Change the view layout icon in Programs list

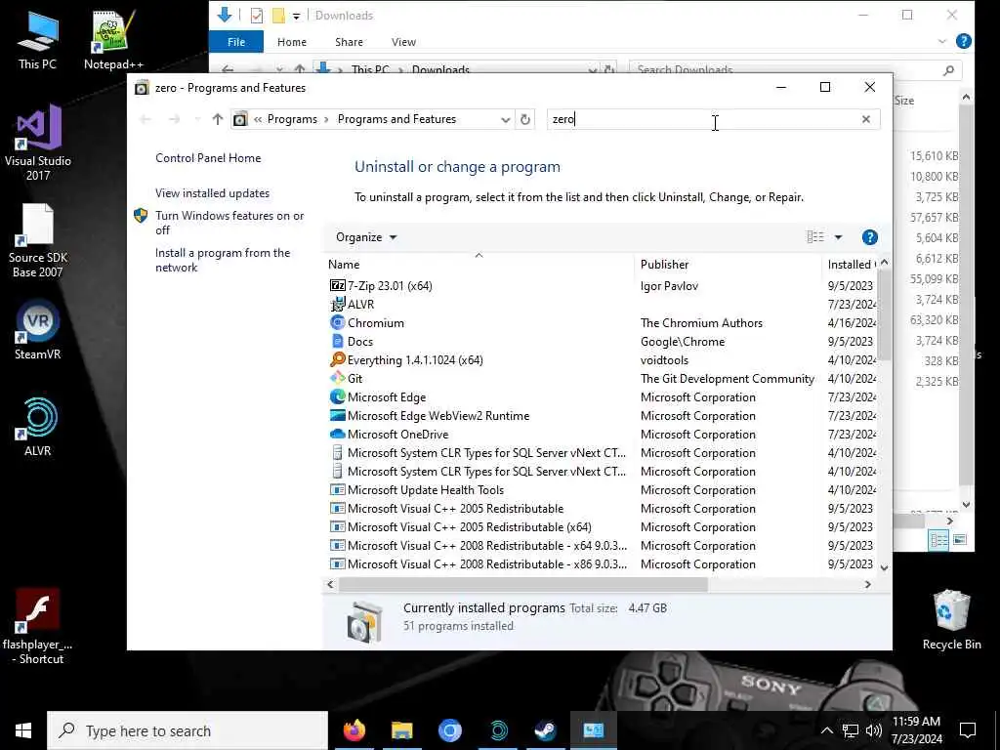(x=815, y=237)
